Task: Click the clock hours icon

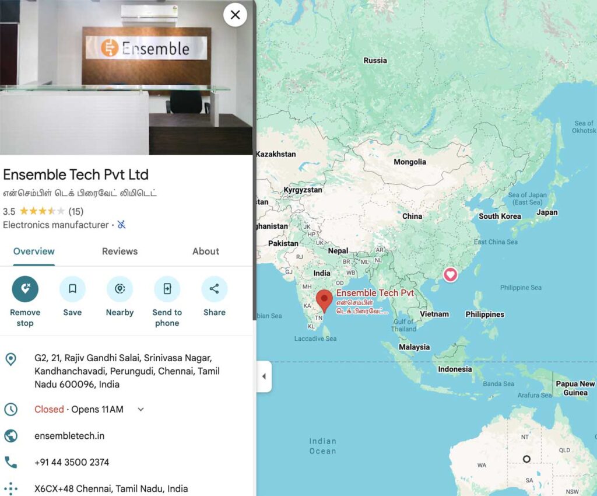Action: [10, 410]
